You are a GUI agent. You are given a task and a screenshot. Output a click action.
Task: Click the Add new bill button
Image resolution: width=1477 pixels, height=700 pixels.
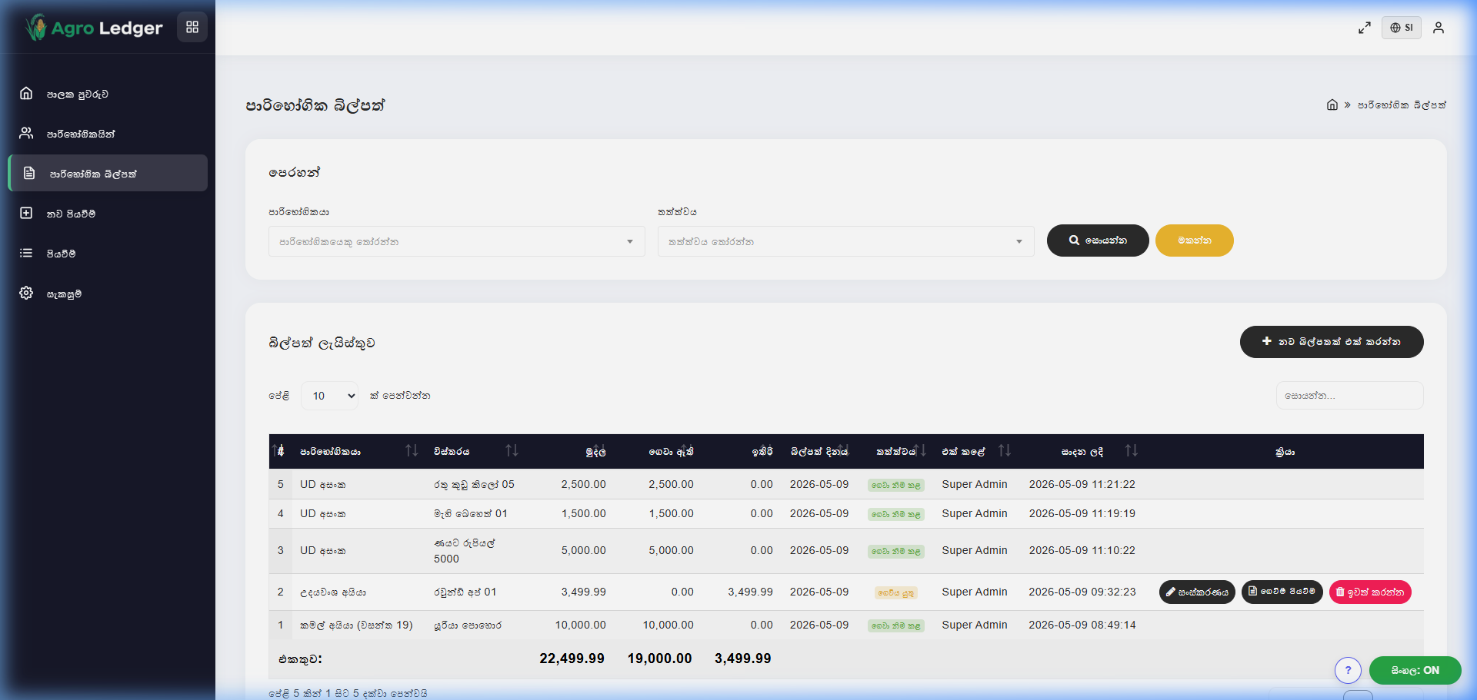tap(1332, 342)
